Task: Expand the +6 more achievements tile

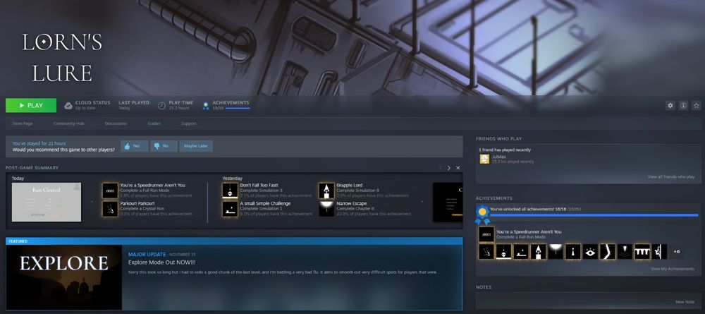Action: click(677, 252)
